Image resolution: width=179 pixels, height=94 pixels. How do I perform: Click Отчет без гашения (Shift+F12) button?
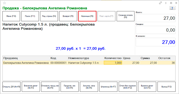(128, 87)
